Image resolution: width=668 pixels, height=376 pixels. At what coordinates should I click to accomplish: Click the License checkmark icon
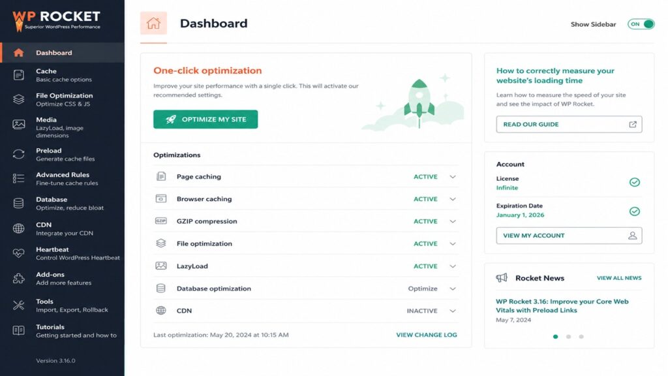click(x=634, y=183)
